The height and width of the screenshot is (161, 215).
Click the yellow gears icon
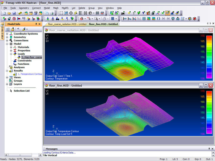[x=20, y=13]
